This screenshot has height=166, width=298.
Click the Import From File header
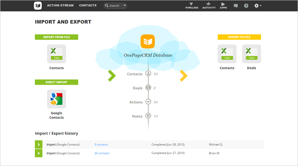[x=57, y=37]
